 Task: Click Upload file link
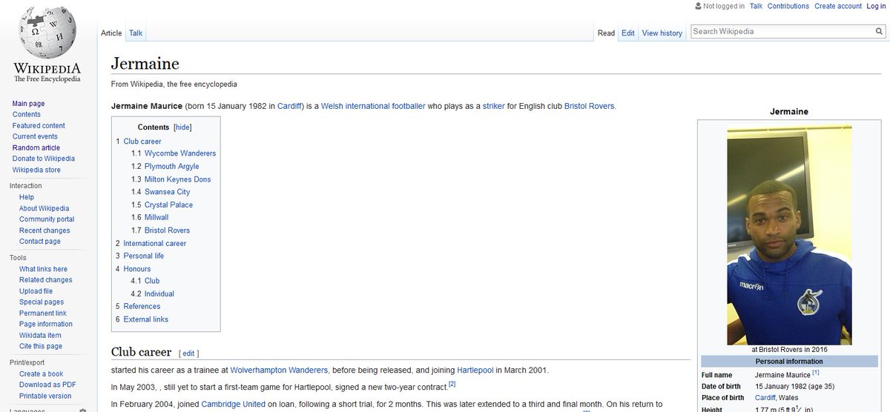(36, 291)
